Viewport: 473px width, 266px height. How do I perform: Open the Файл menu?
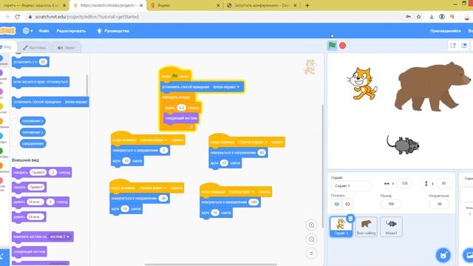(44, 31)
